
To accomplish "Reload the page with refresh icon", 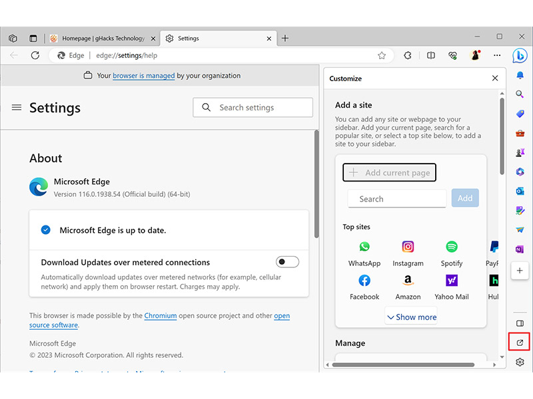I will click(x=35, y=55).
